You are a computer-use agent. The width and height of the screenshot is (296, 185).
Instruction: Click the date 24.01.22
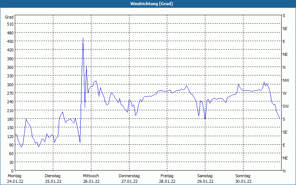[15, 181]
